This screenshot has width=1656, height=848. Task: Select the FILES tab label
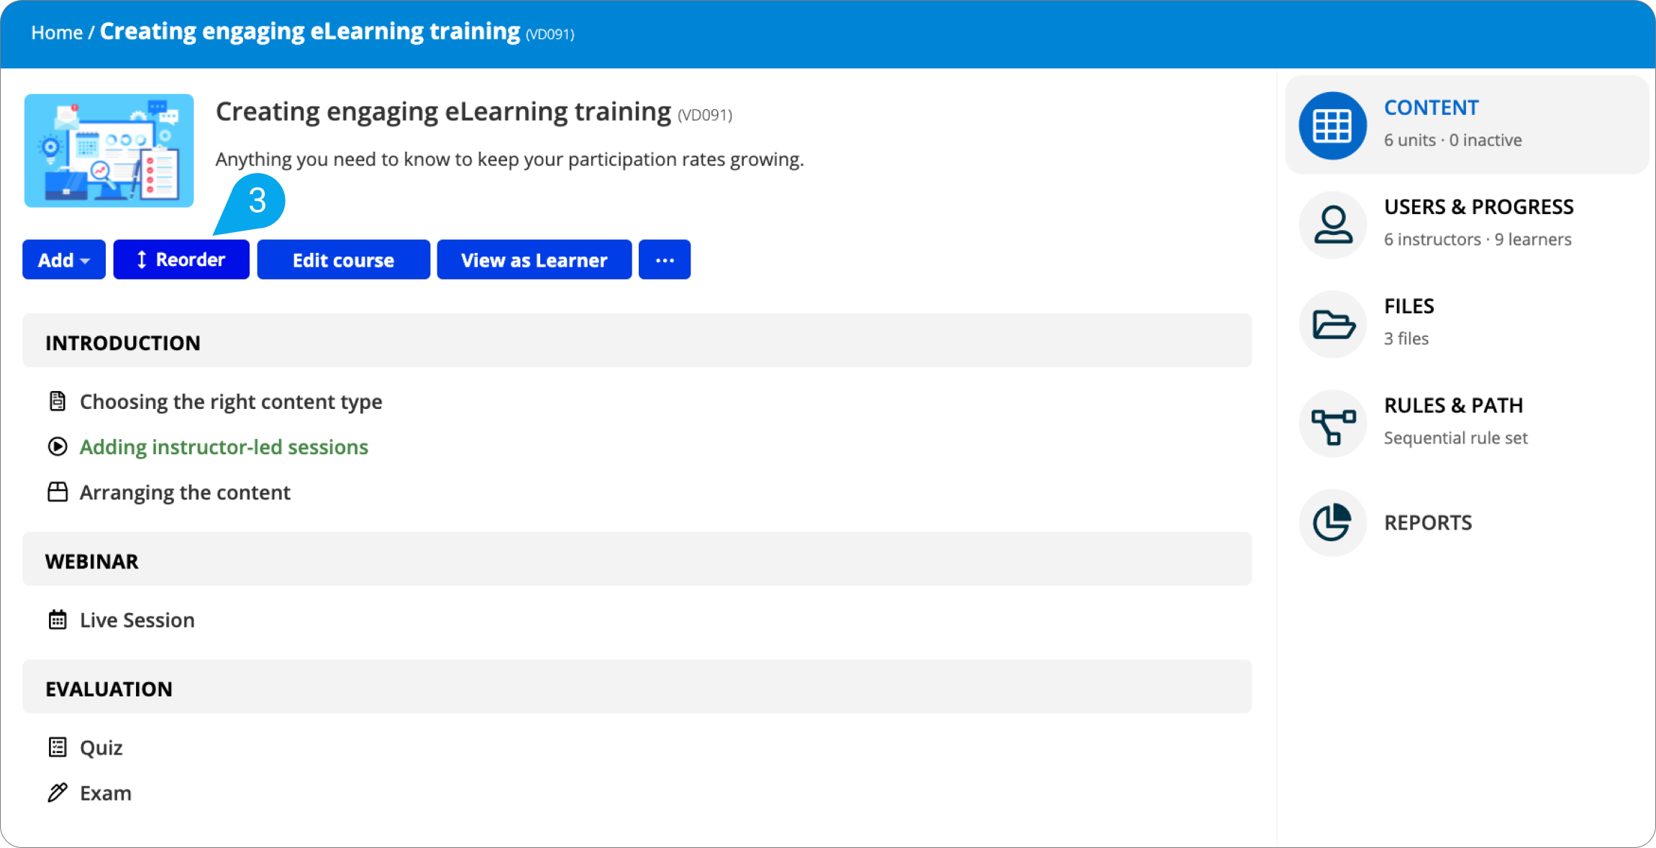point(1409,306)
